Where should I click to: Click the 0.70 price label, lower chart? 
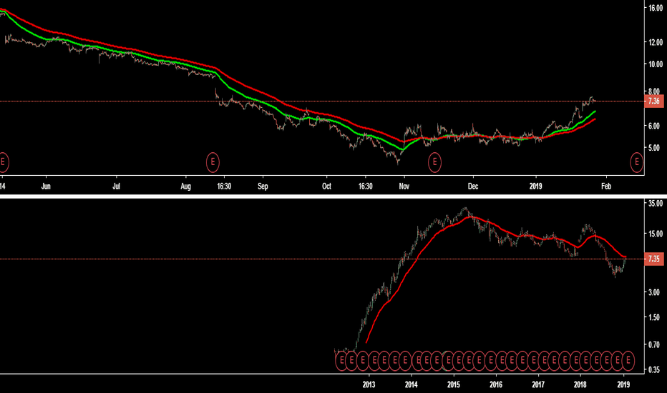pyautogui.click(x=654, y=344)
